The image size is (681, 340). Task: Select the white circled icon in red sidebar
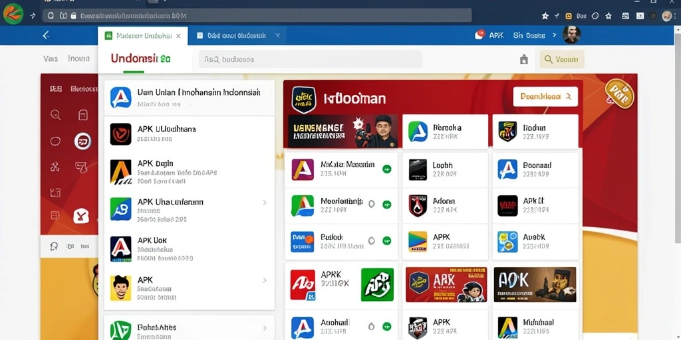(x=82, y=141)
